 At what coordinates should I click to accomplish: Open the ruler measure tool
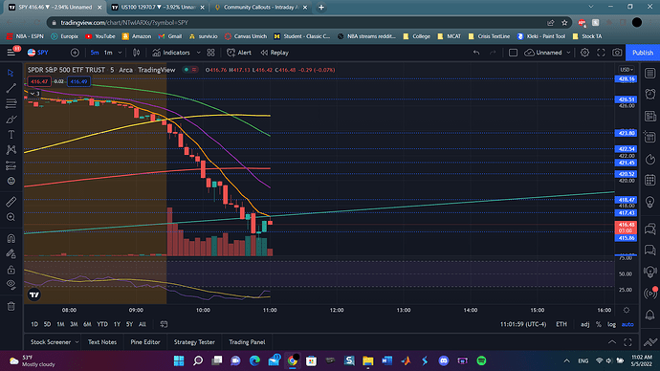[x=11, y=202]
